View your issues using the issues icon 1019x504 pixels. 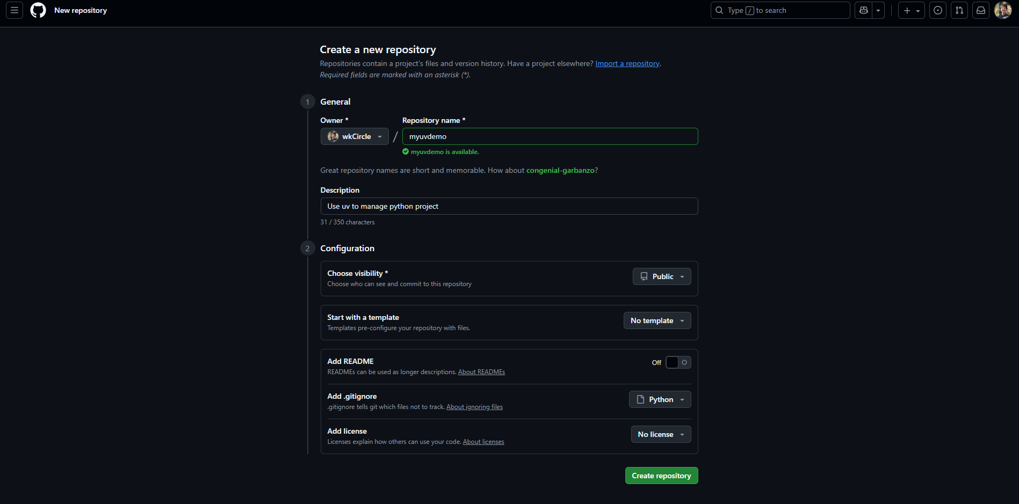pos(937,10)
